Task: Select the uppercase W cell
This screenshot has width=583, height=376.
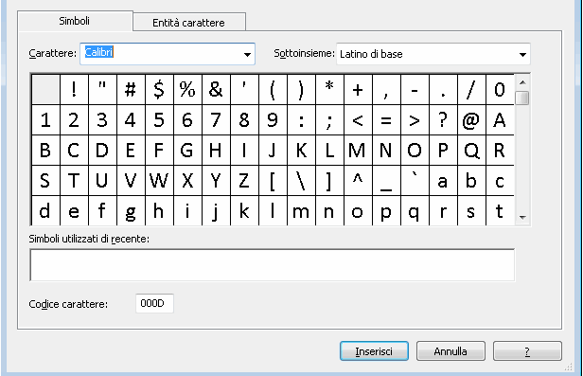Action: tap(159, 181)
